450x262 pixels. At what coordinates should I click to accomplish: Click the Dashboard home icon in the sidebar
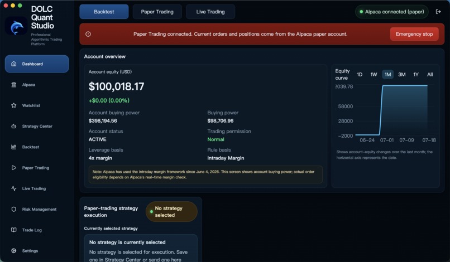click(13, 64)
